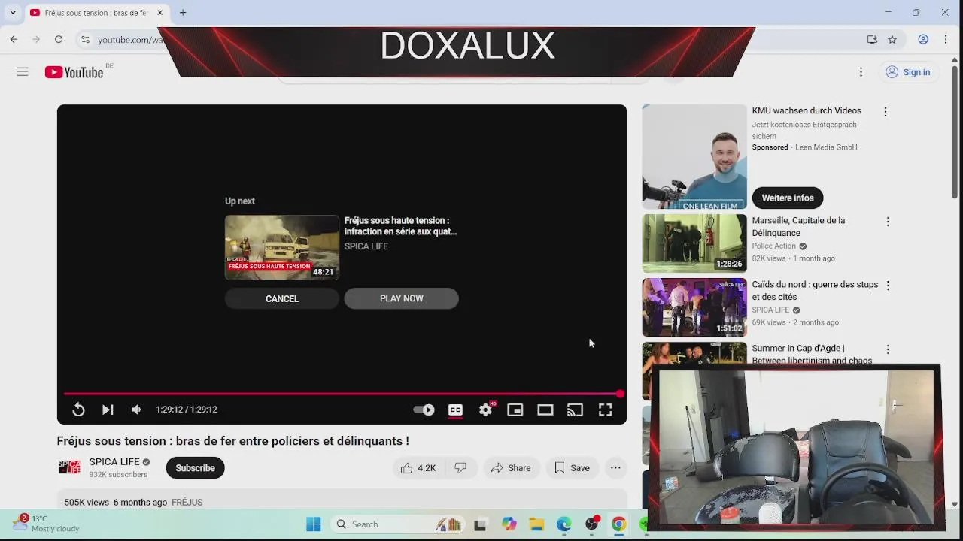The height and width of the screenshot is (541, 963).
Task: Open the tab search dropdown
Action: coord(13,13)
